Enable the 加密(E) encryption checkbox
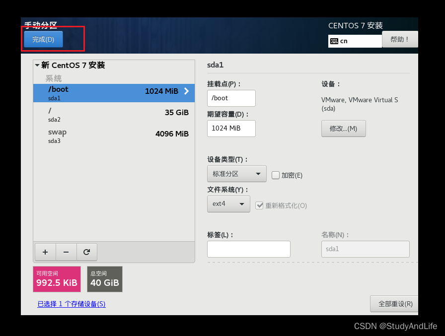The height and width of the screenshot is (336, 445). 276,175
